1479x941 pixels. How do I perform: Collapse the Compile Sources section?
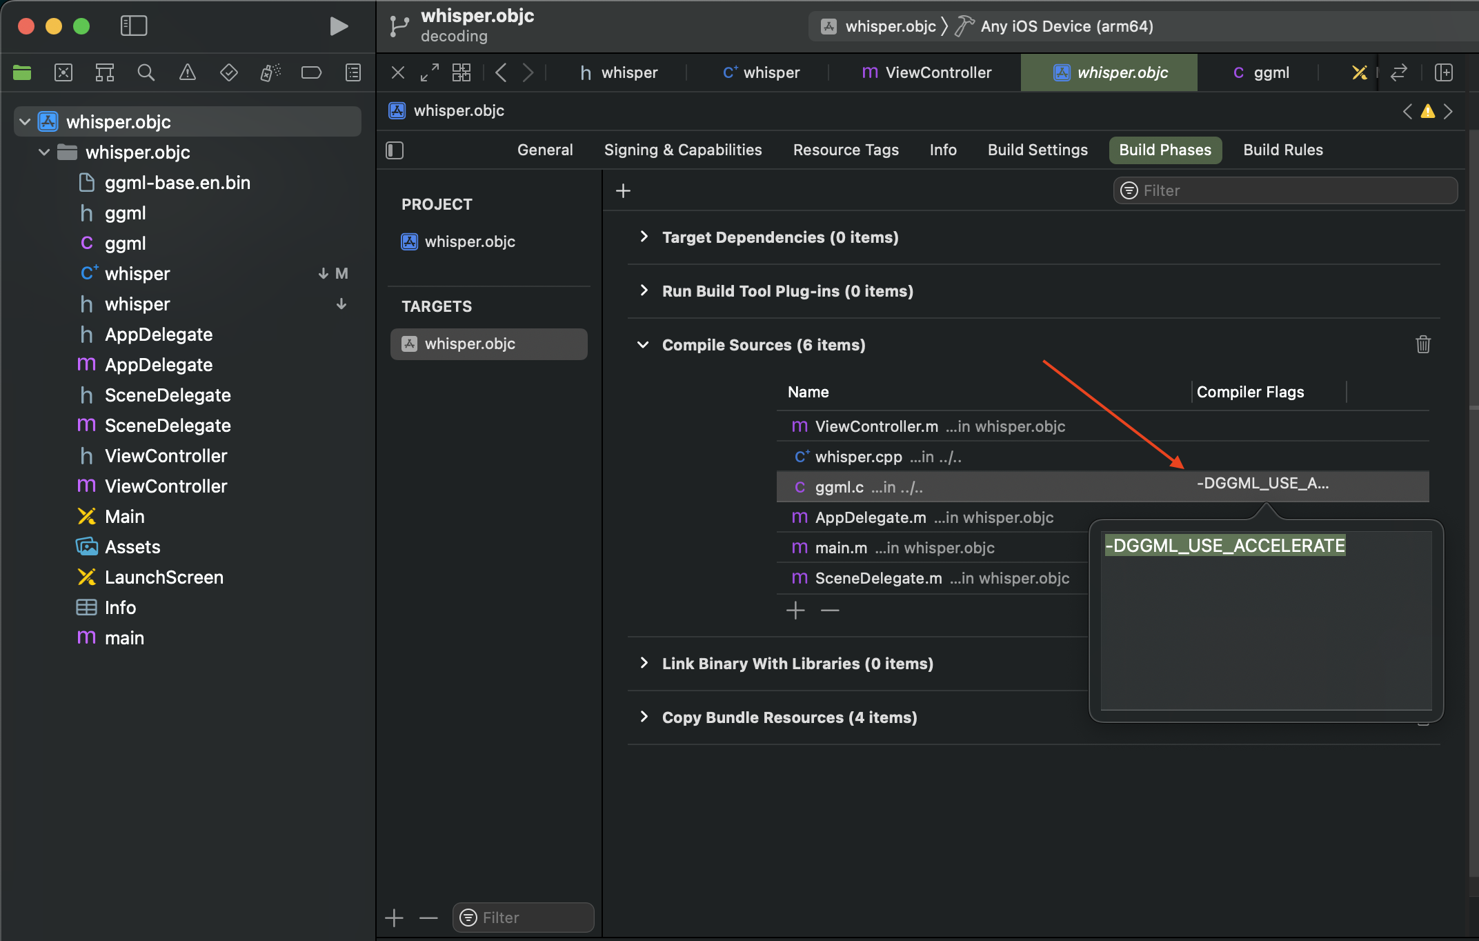point(643,344)
